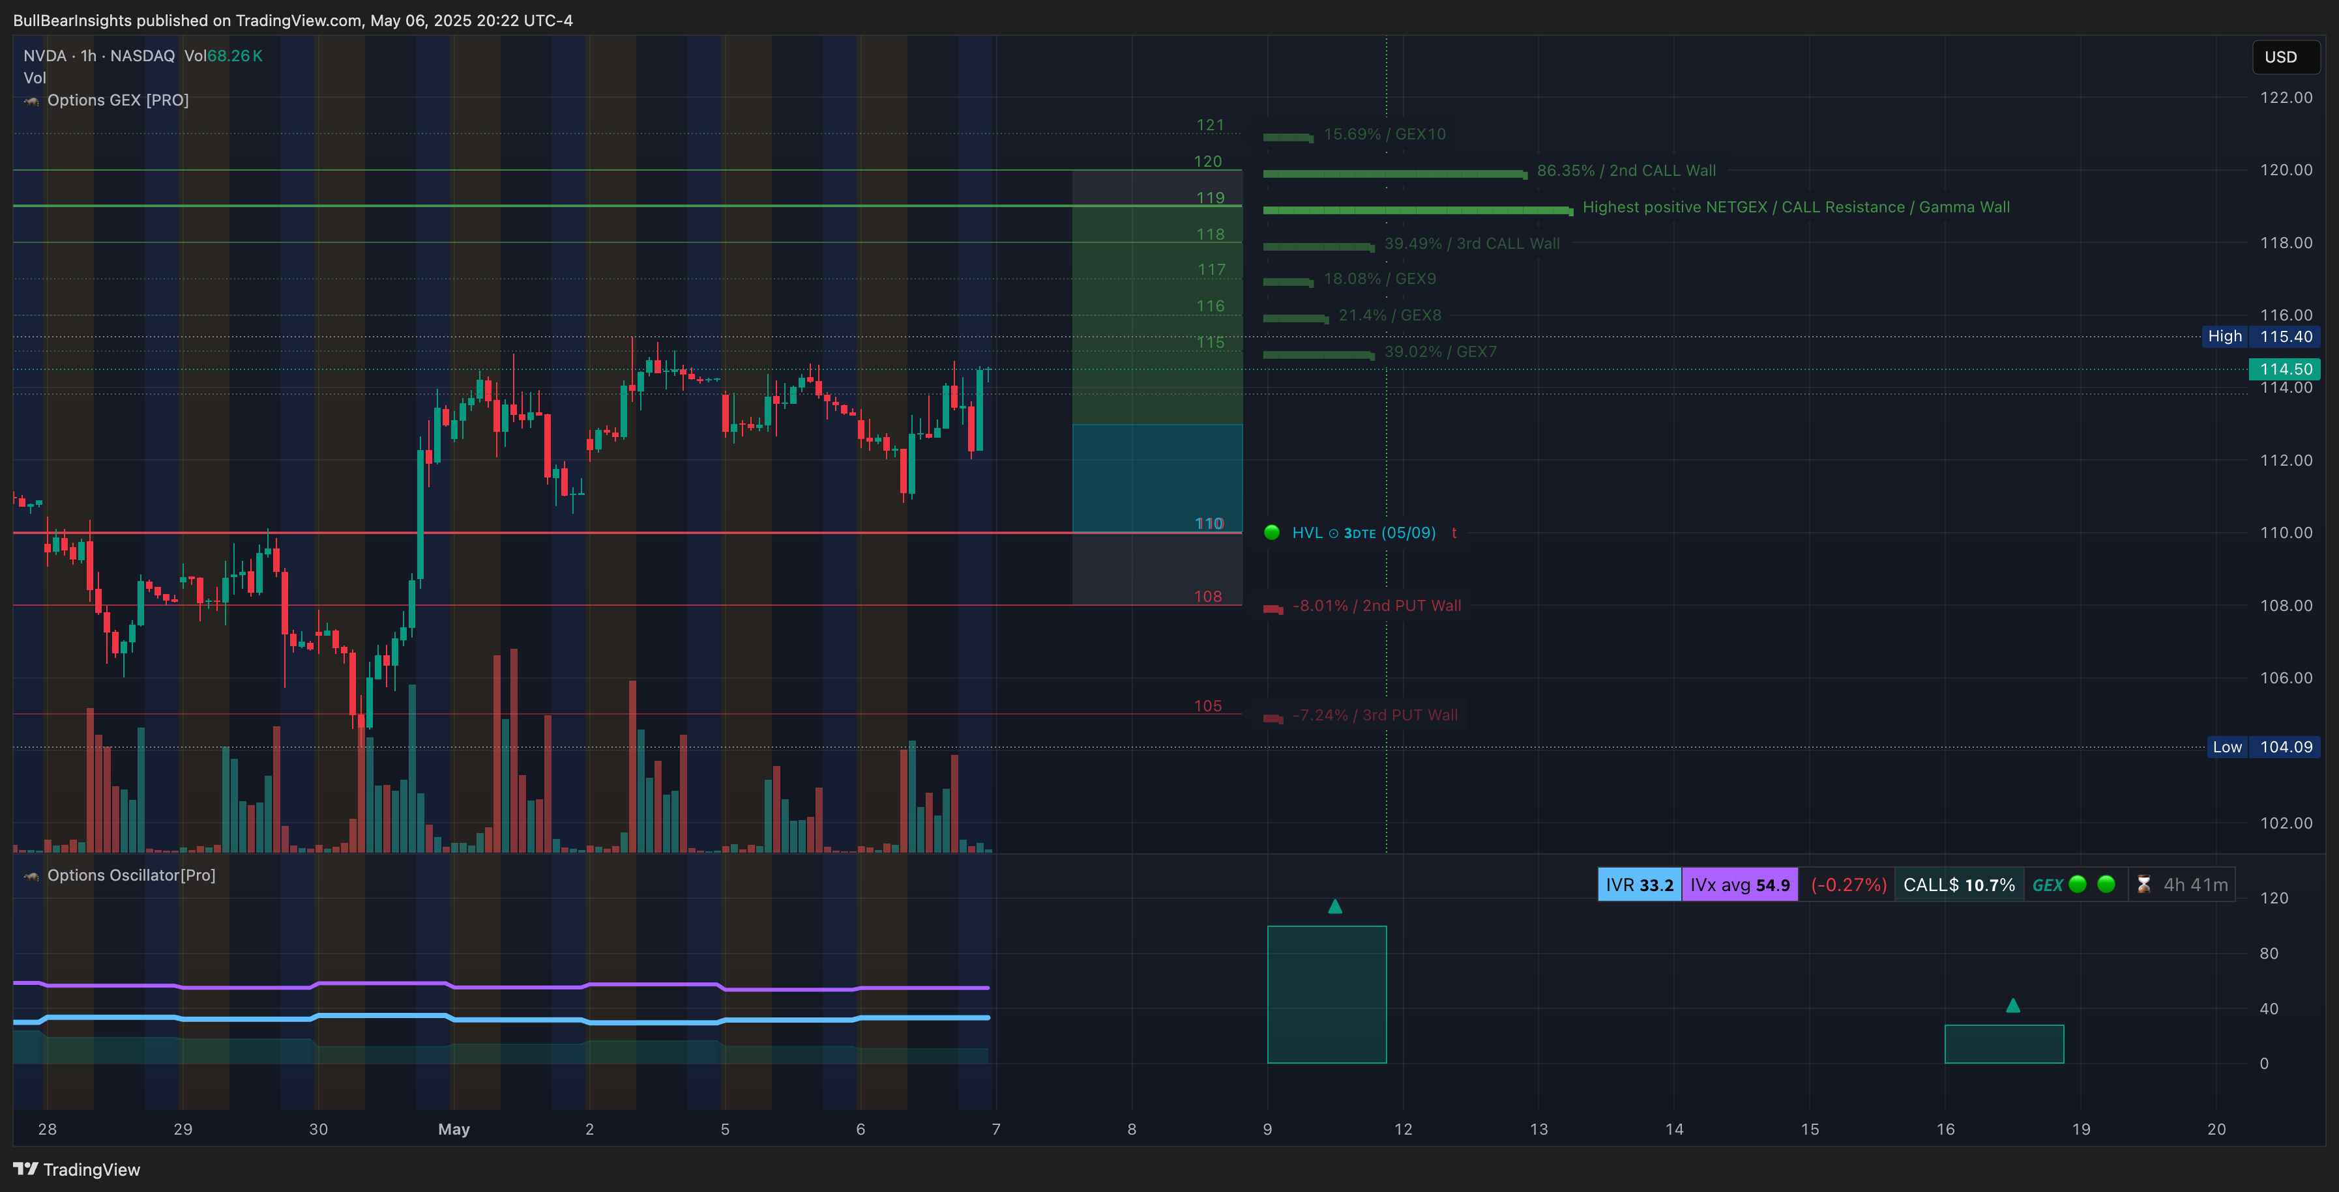The width and height of the screenshot is (2339, 1192).
Task: Click the High 115.40 price label
Action: [x=2261, y=337]
